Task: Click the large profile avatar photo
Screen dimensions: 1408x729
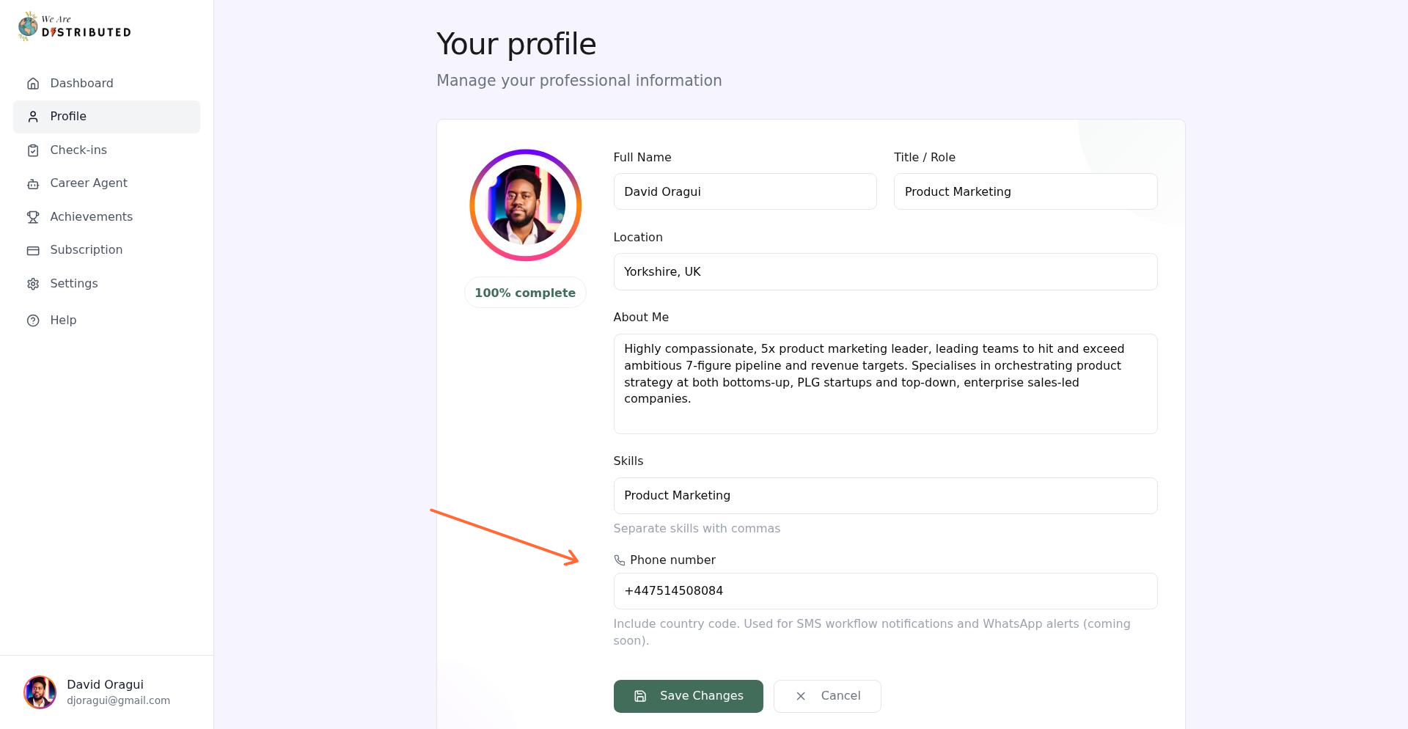Action: [x=525, y=205]
